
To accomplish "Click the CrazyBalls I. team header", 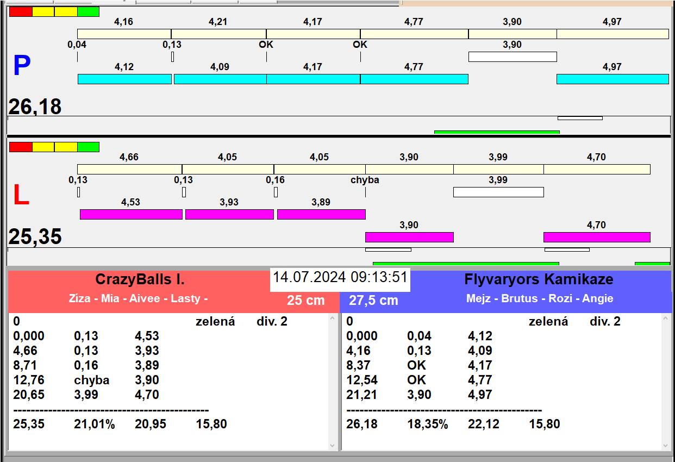I will click(x=140, y=279).
